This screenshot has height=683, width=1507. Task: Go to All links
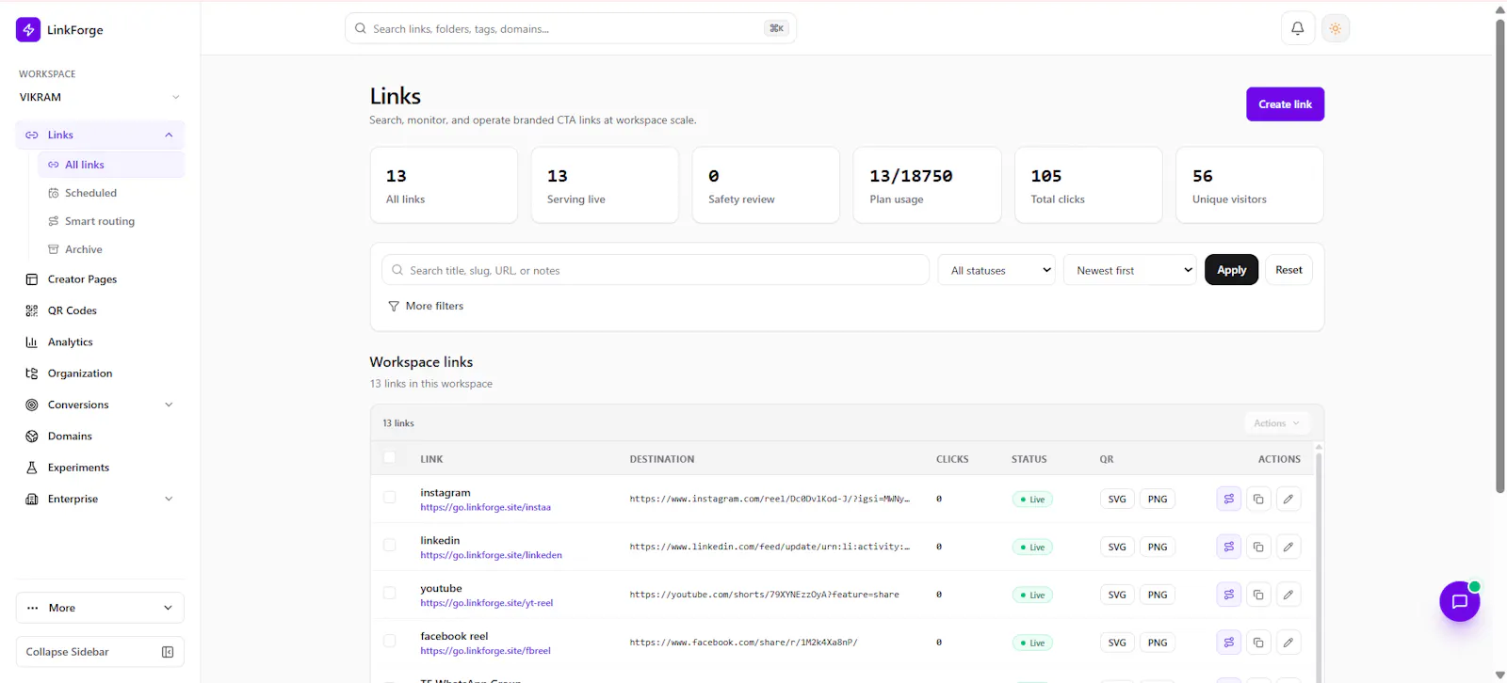(111, 165)
